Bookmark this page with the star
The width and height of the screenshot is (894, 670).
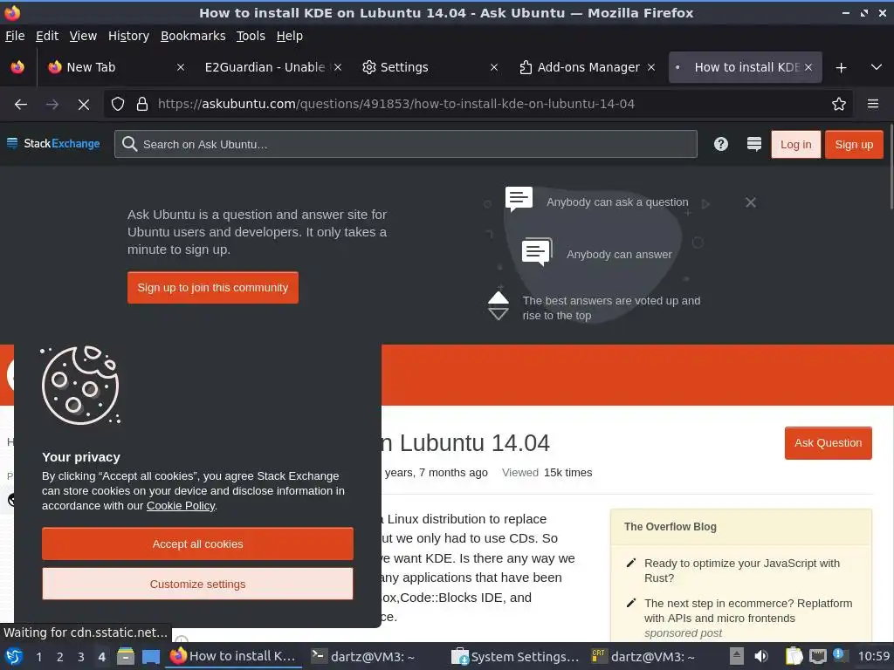pos(838,104)
